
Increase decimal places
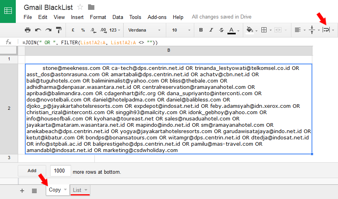103,30
